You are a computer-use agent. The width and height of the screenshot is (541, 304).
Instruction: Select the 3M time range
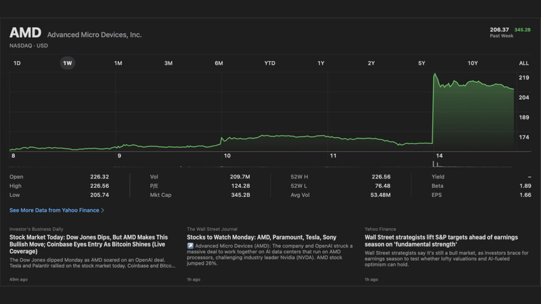[x=168, y=63]
